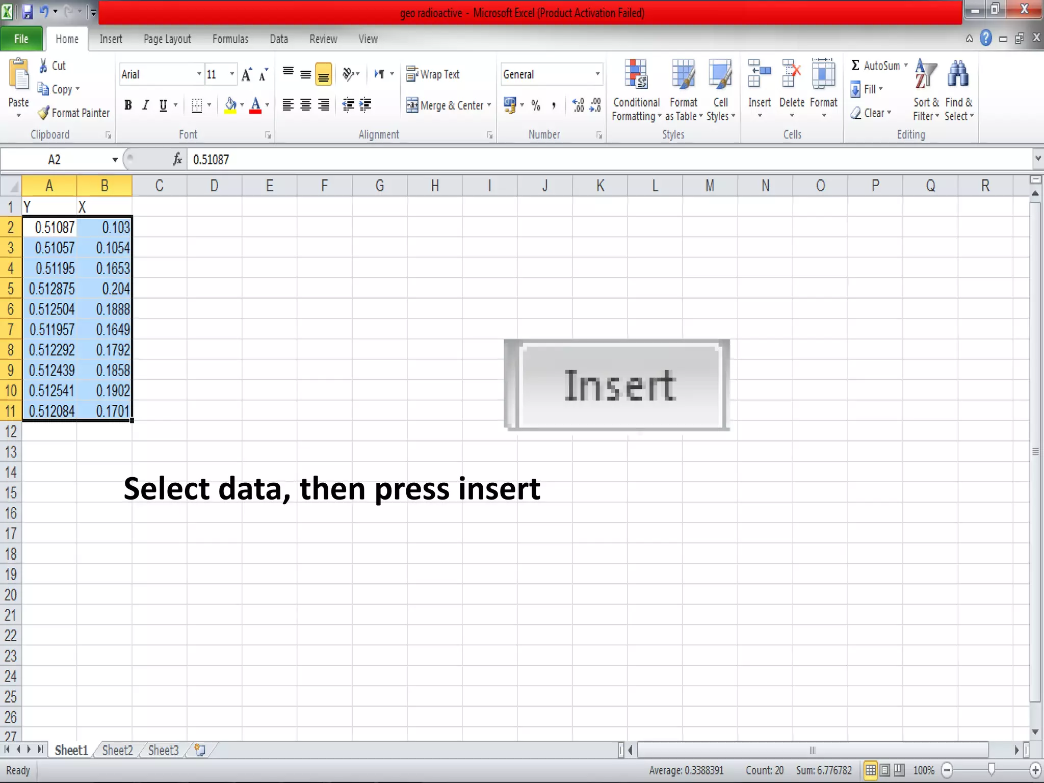
Task: Click the fx Insert Function icon
Action: click(x=177, y=160)
